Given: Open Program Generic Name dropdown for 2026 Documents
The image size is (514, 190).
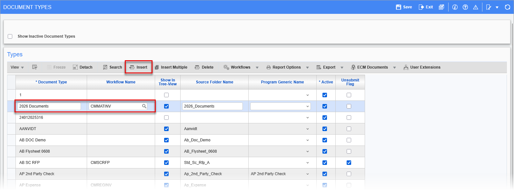Looking at the screenshot, I should (308, 106).
